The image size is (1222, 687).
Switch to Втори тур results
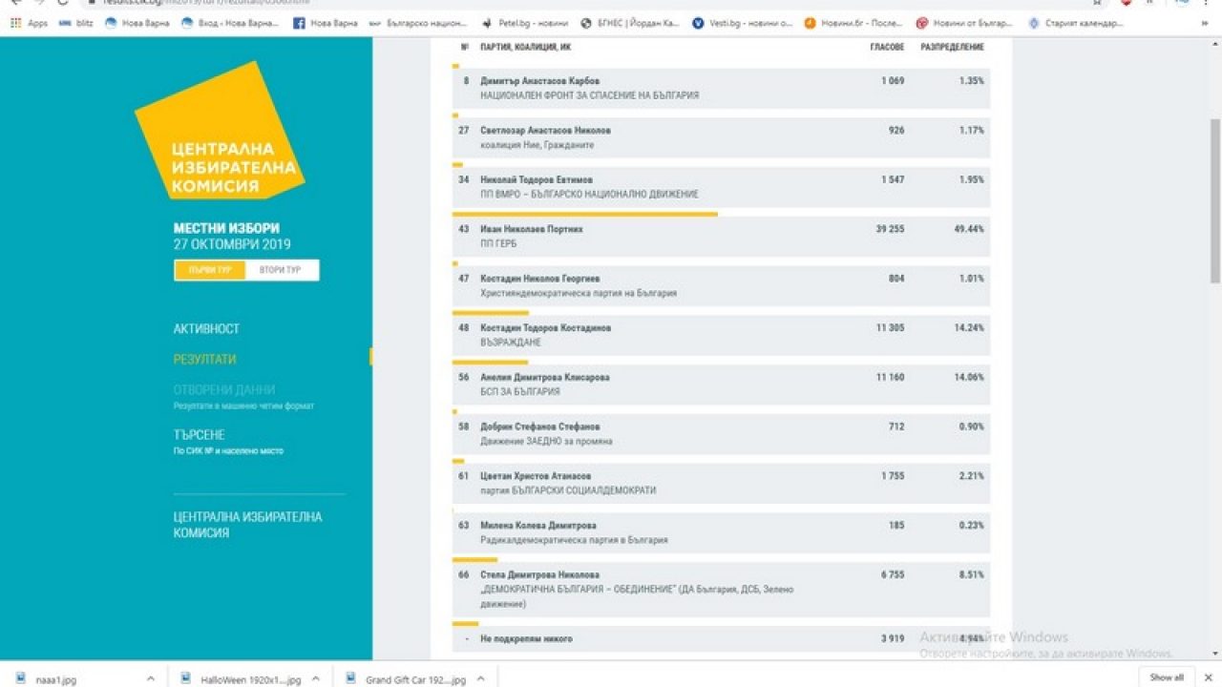tap(281, 270)
